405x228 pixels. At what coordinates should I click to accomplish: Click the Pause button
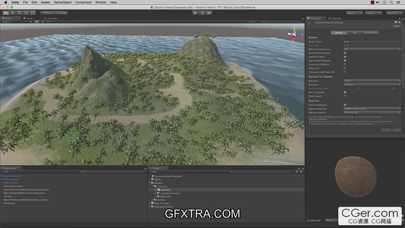[202, 13]
